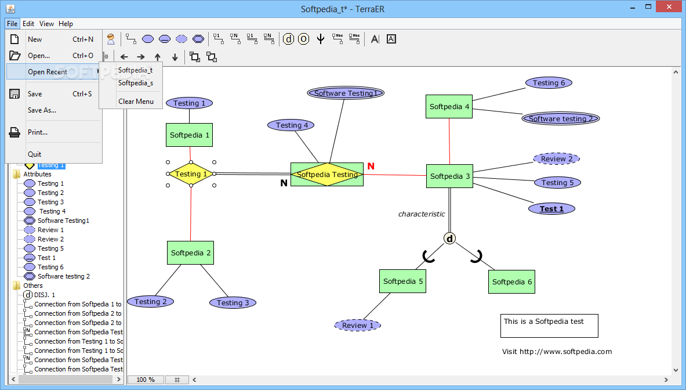This screenshot has width=686, height=390.
Task: Click the move down arrow icon
Action: click(x=175, y=57)
